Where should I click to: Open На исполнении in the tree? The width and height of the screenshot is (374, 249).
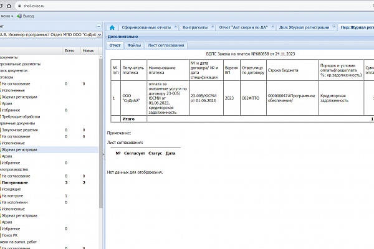point(15,202)
